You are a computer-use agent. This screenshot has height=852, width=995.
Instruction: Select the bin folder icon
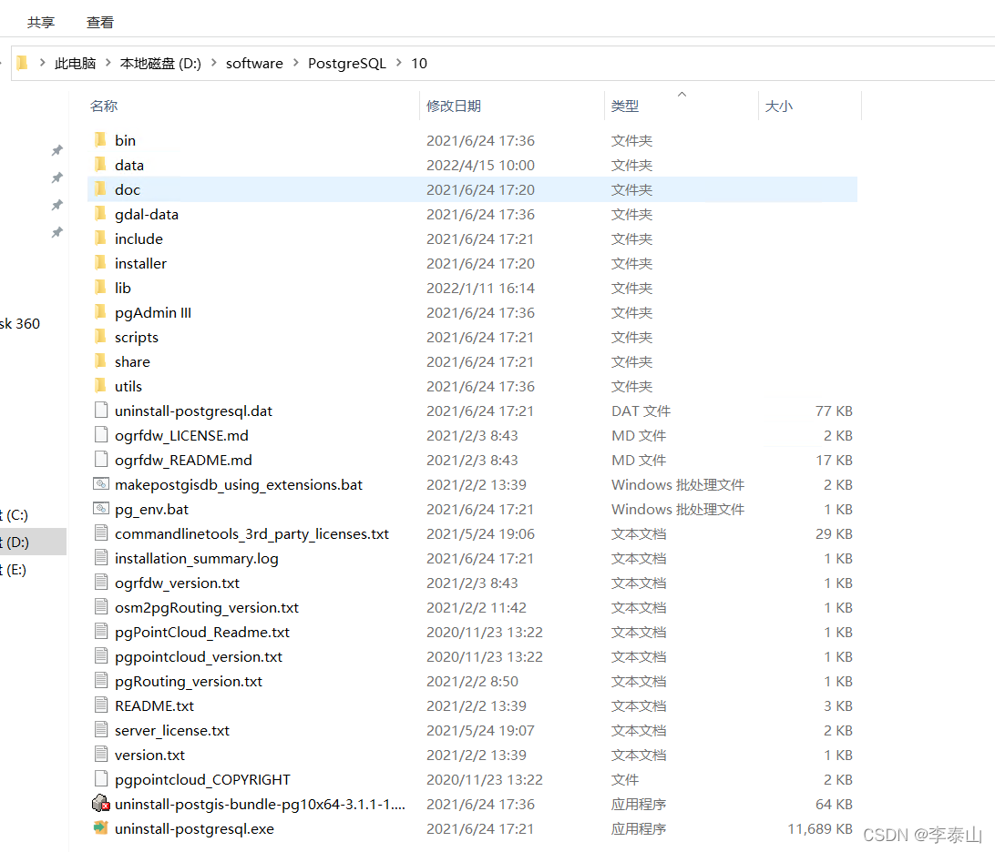pyautogui.click(x=100, y=139)
